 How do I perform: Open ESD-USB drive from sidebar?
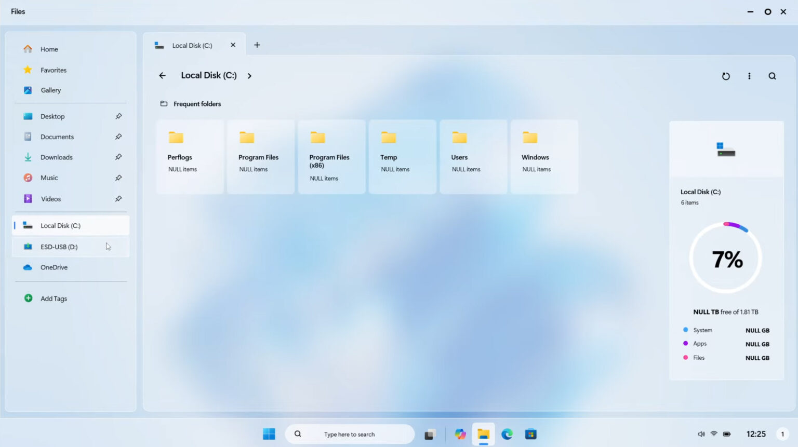pos(59,247)
